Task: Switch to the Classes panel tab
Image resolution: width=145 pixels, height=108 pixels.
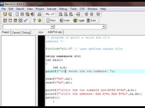Action: [x=16, y=32]
